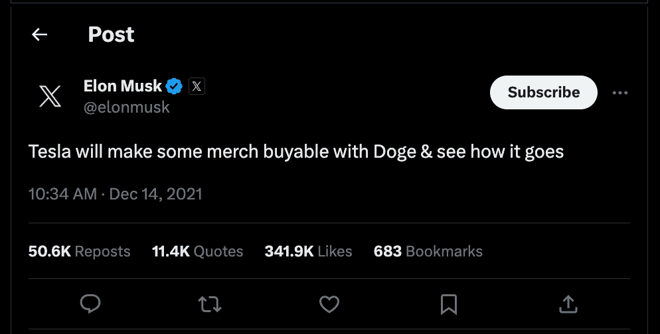Screen dimensions: 660x334
Task: Open the Elon Musk display name link
Action: pos(123,85)
